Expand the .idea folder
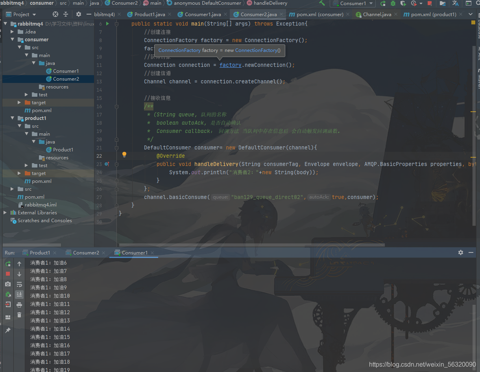The image size is (480, 372). (x=13, y=31)
